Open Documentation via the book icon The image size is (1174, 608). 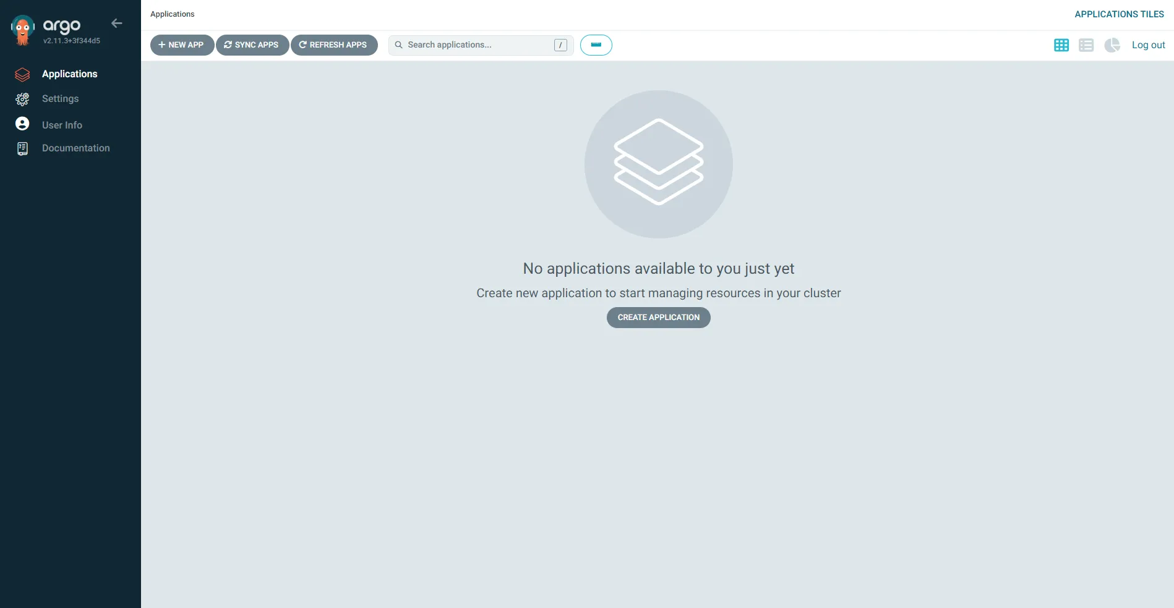(x=22, y=148)
